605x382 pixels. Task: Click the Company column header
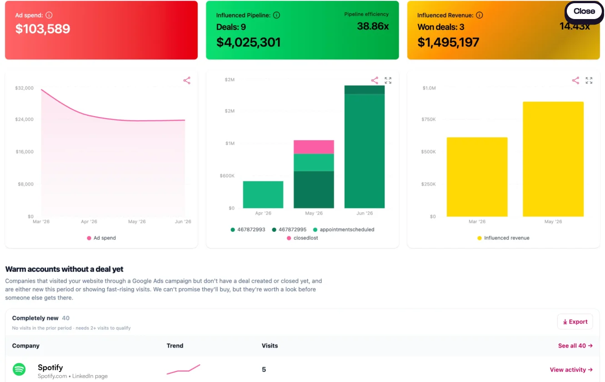point(26,346)
